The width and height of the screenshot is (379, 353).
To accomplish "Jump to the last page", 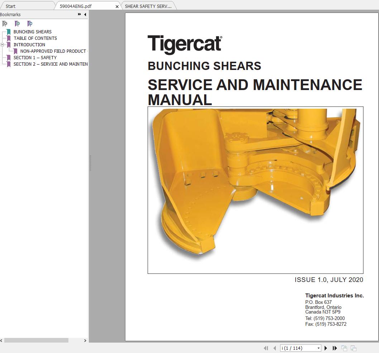I will (335, 348).
